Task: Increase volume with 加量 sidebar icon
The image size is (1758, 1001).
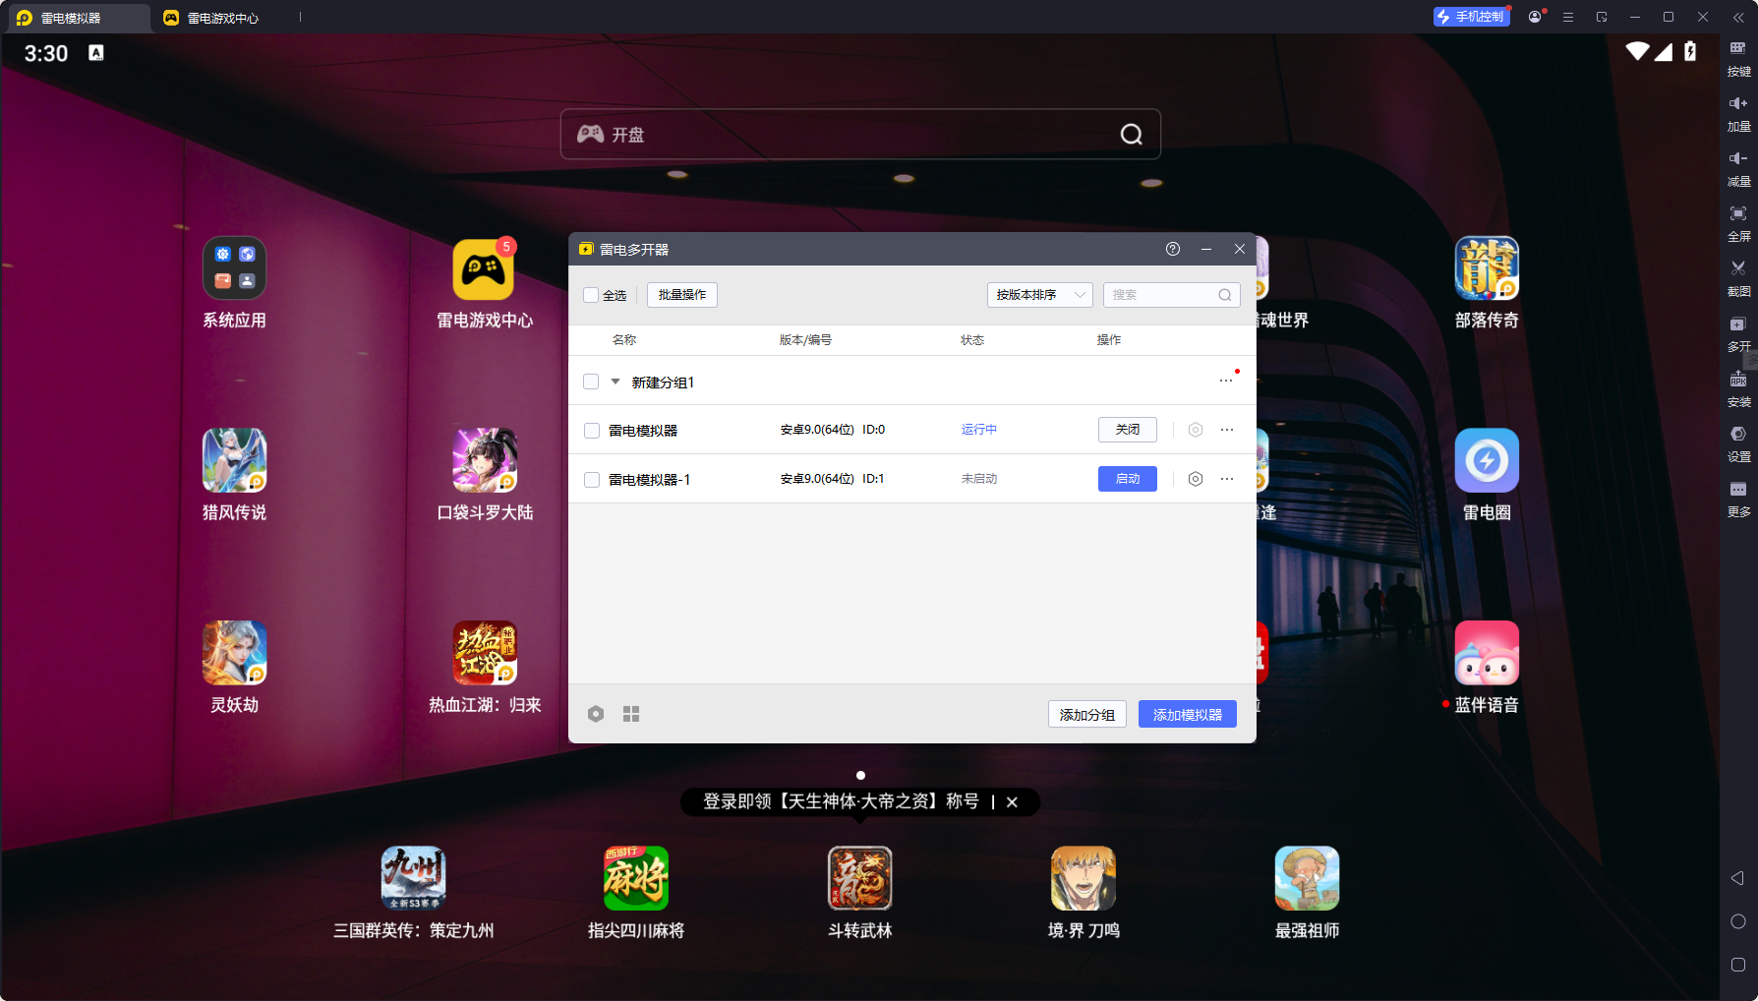Action: [1738, 114]
